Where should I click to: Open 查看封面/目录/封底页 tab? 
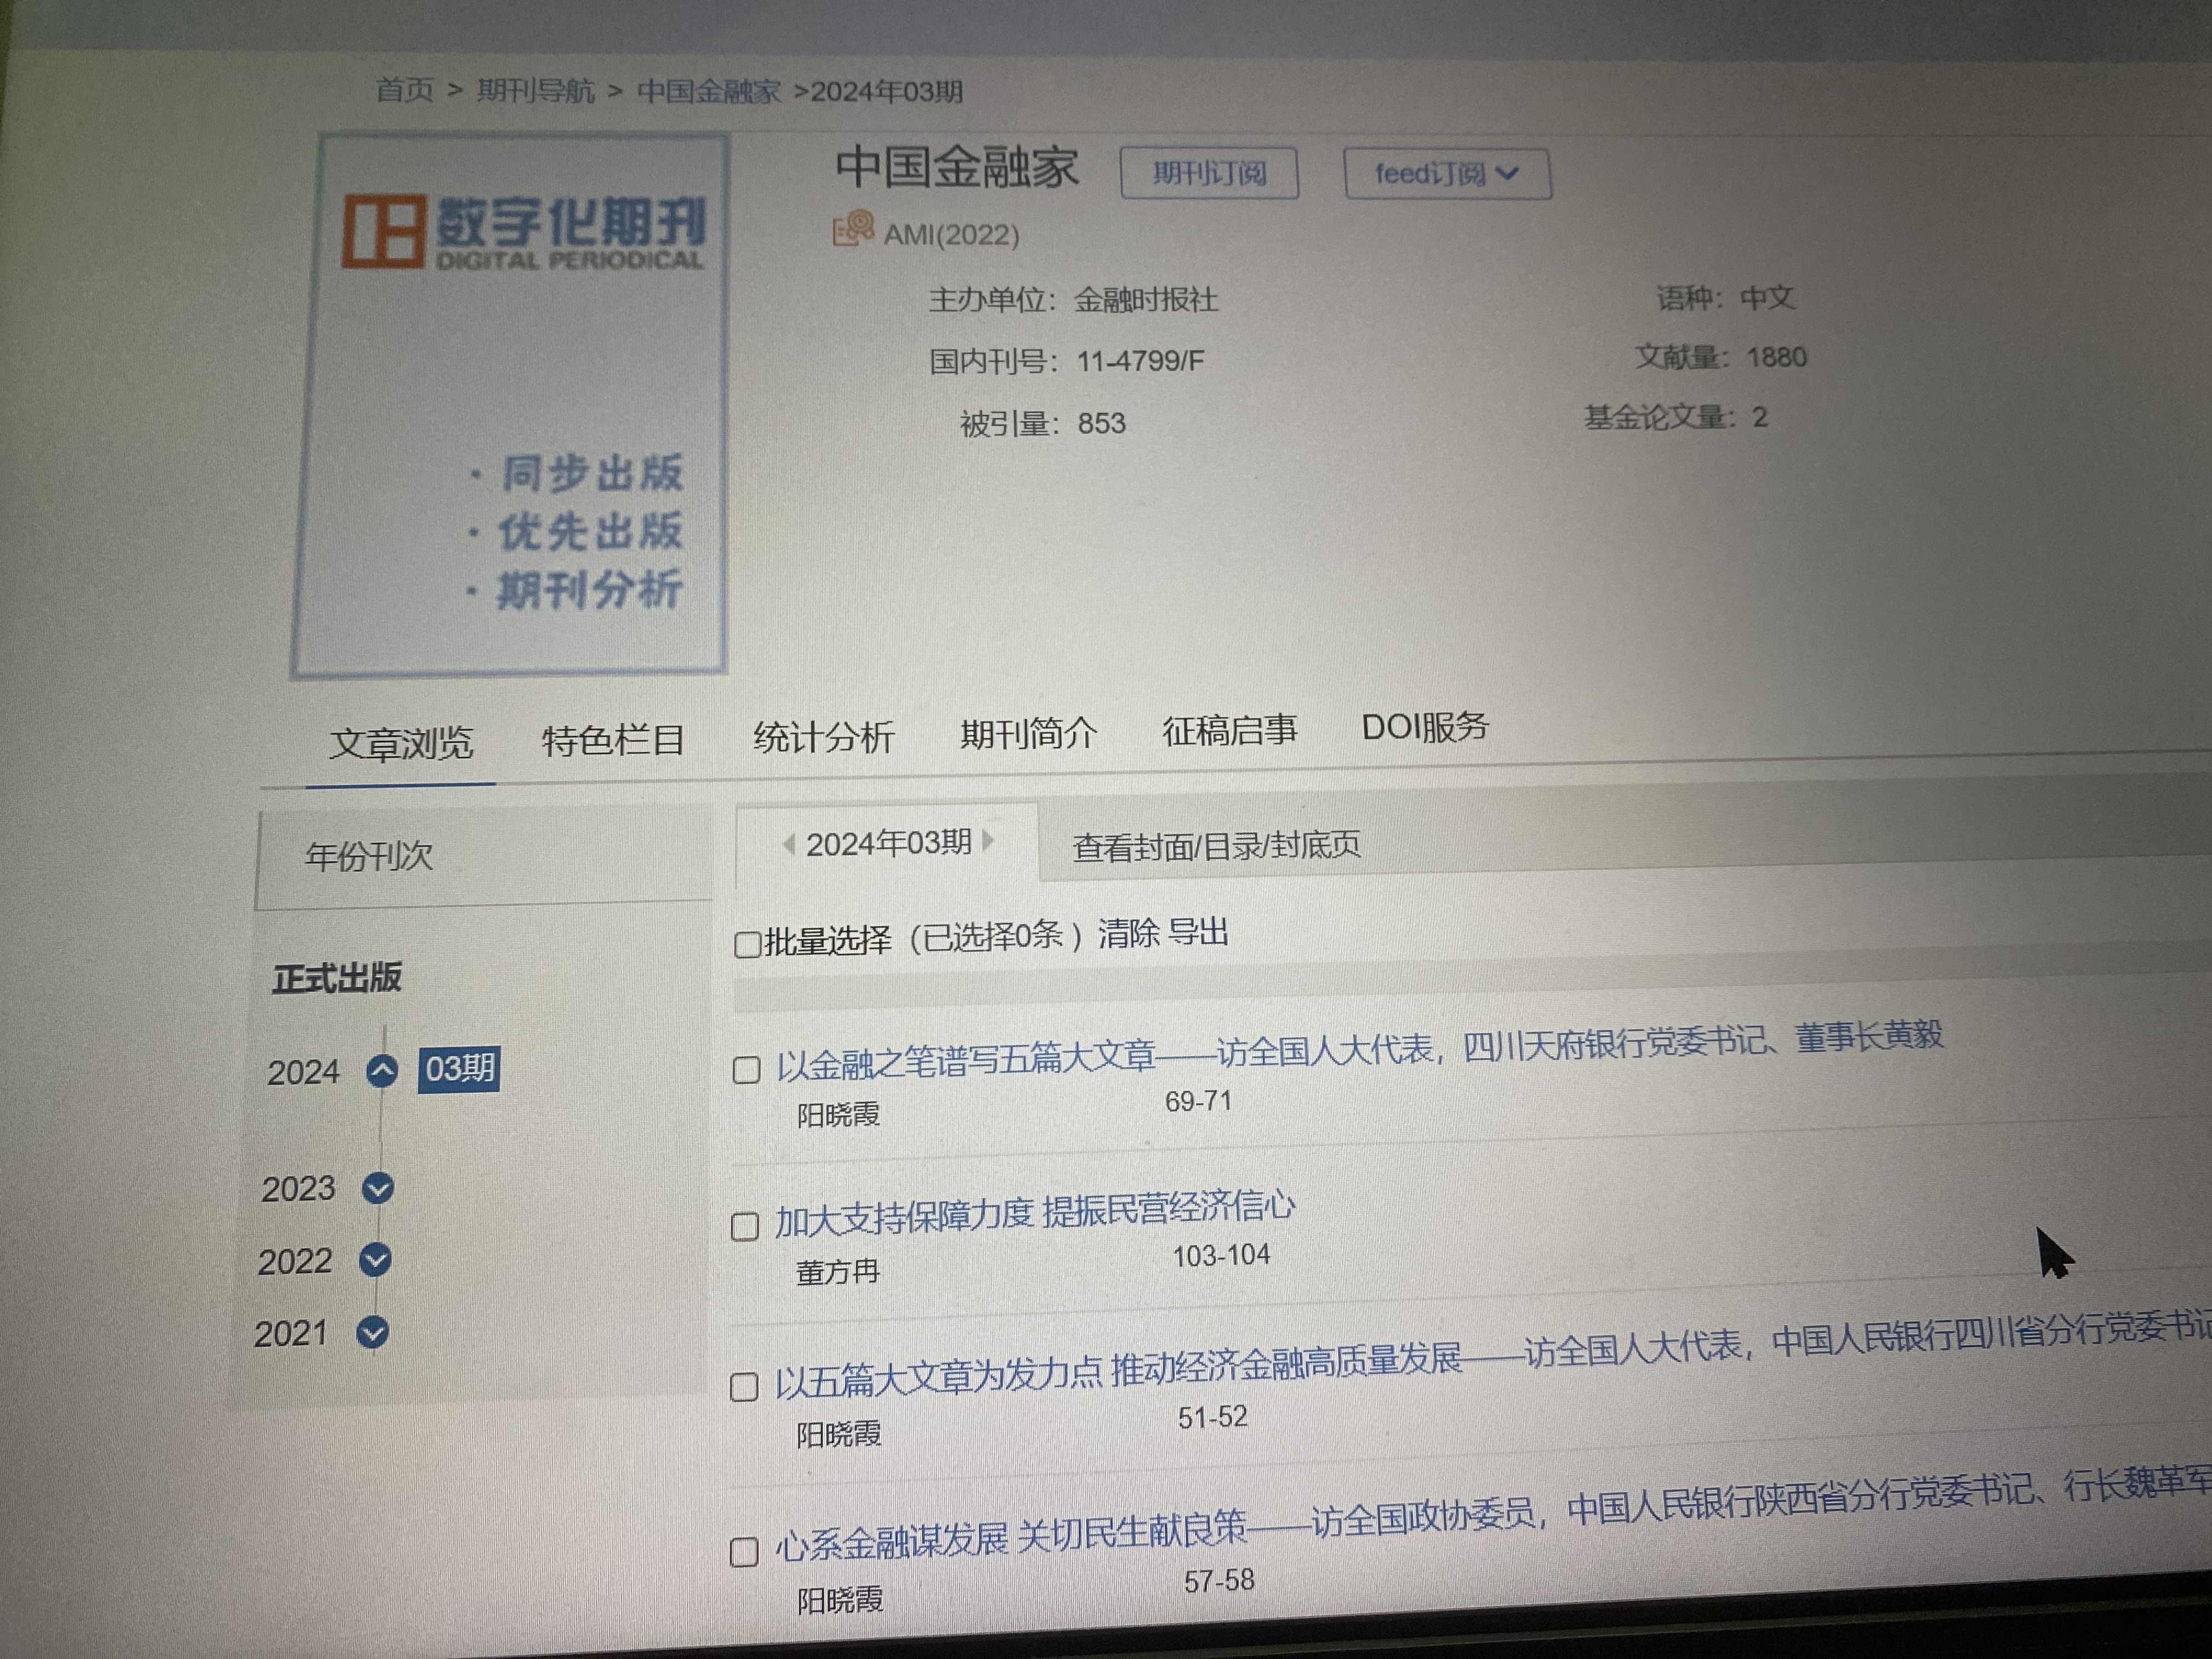tap(1216, 847)
